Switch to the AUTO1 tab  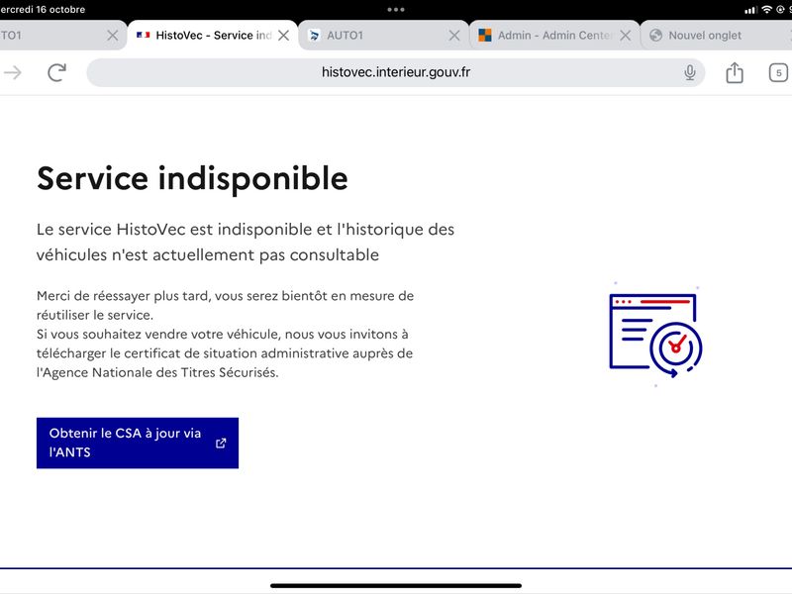384,36
